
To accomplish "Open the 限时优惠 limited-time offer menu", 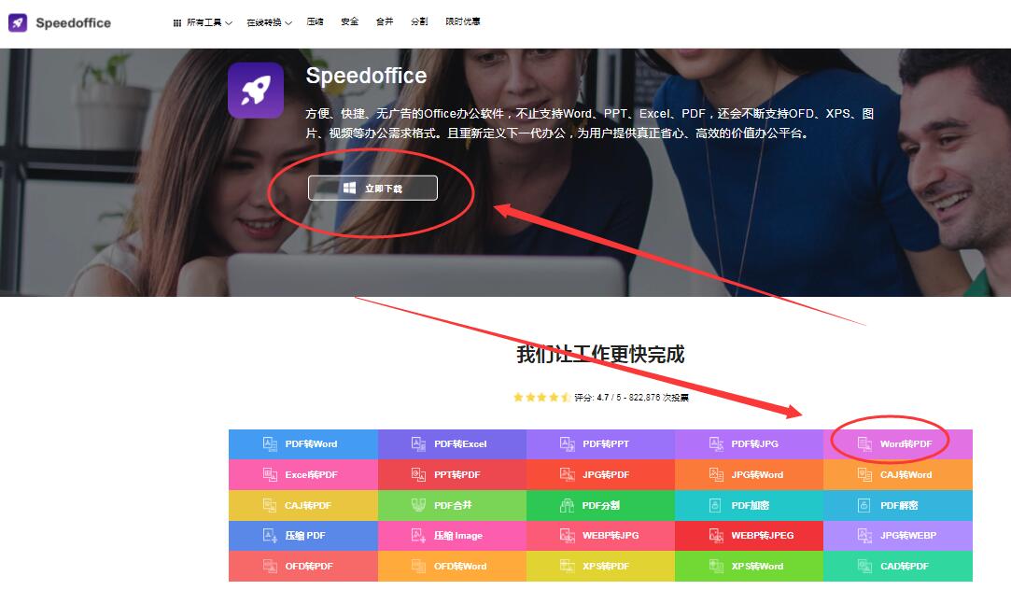I will pyautogui.click(x=462, y=21).
